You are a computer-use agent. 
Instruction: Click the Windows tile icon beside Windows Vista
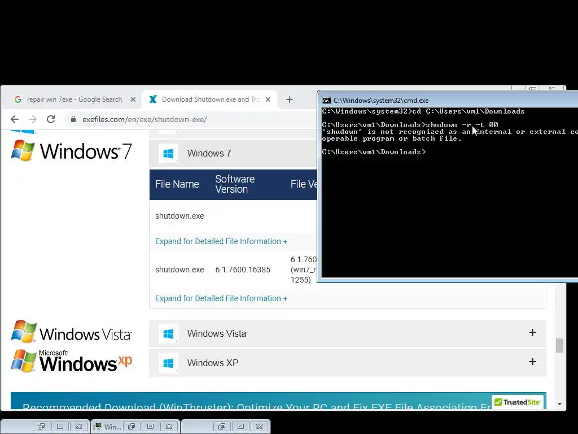pos(168,334)
